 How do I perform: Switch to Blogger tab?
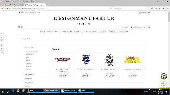[12, 5]
